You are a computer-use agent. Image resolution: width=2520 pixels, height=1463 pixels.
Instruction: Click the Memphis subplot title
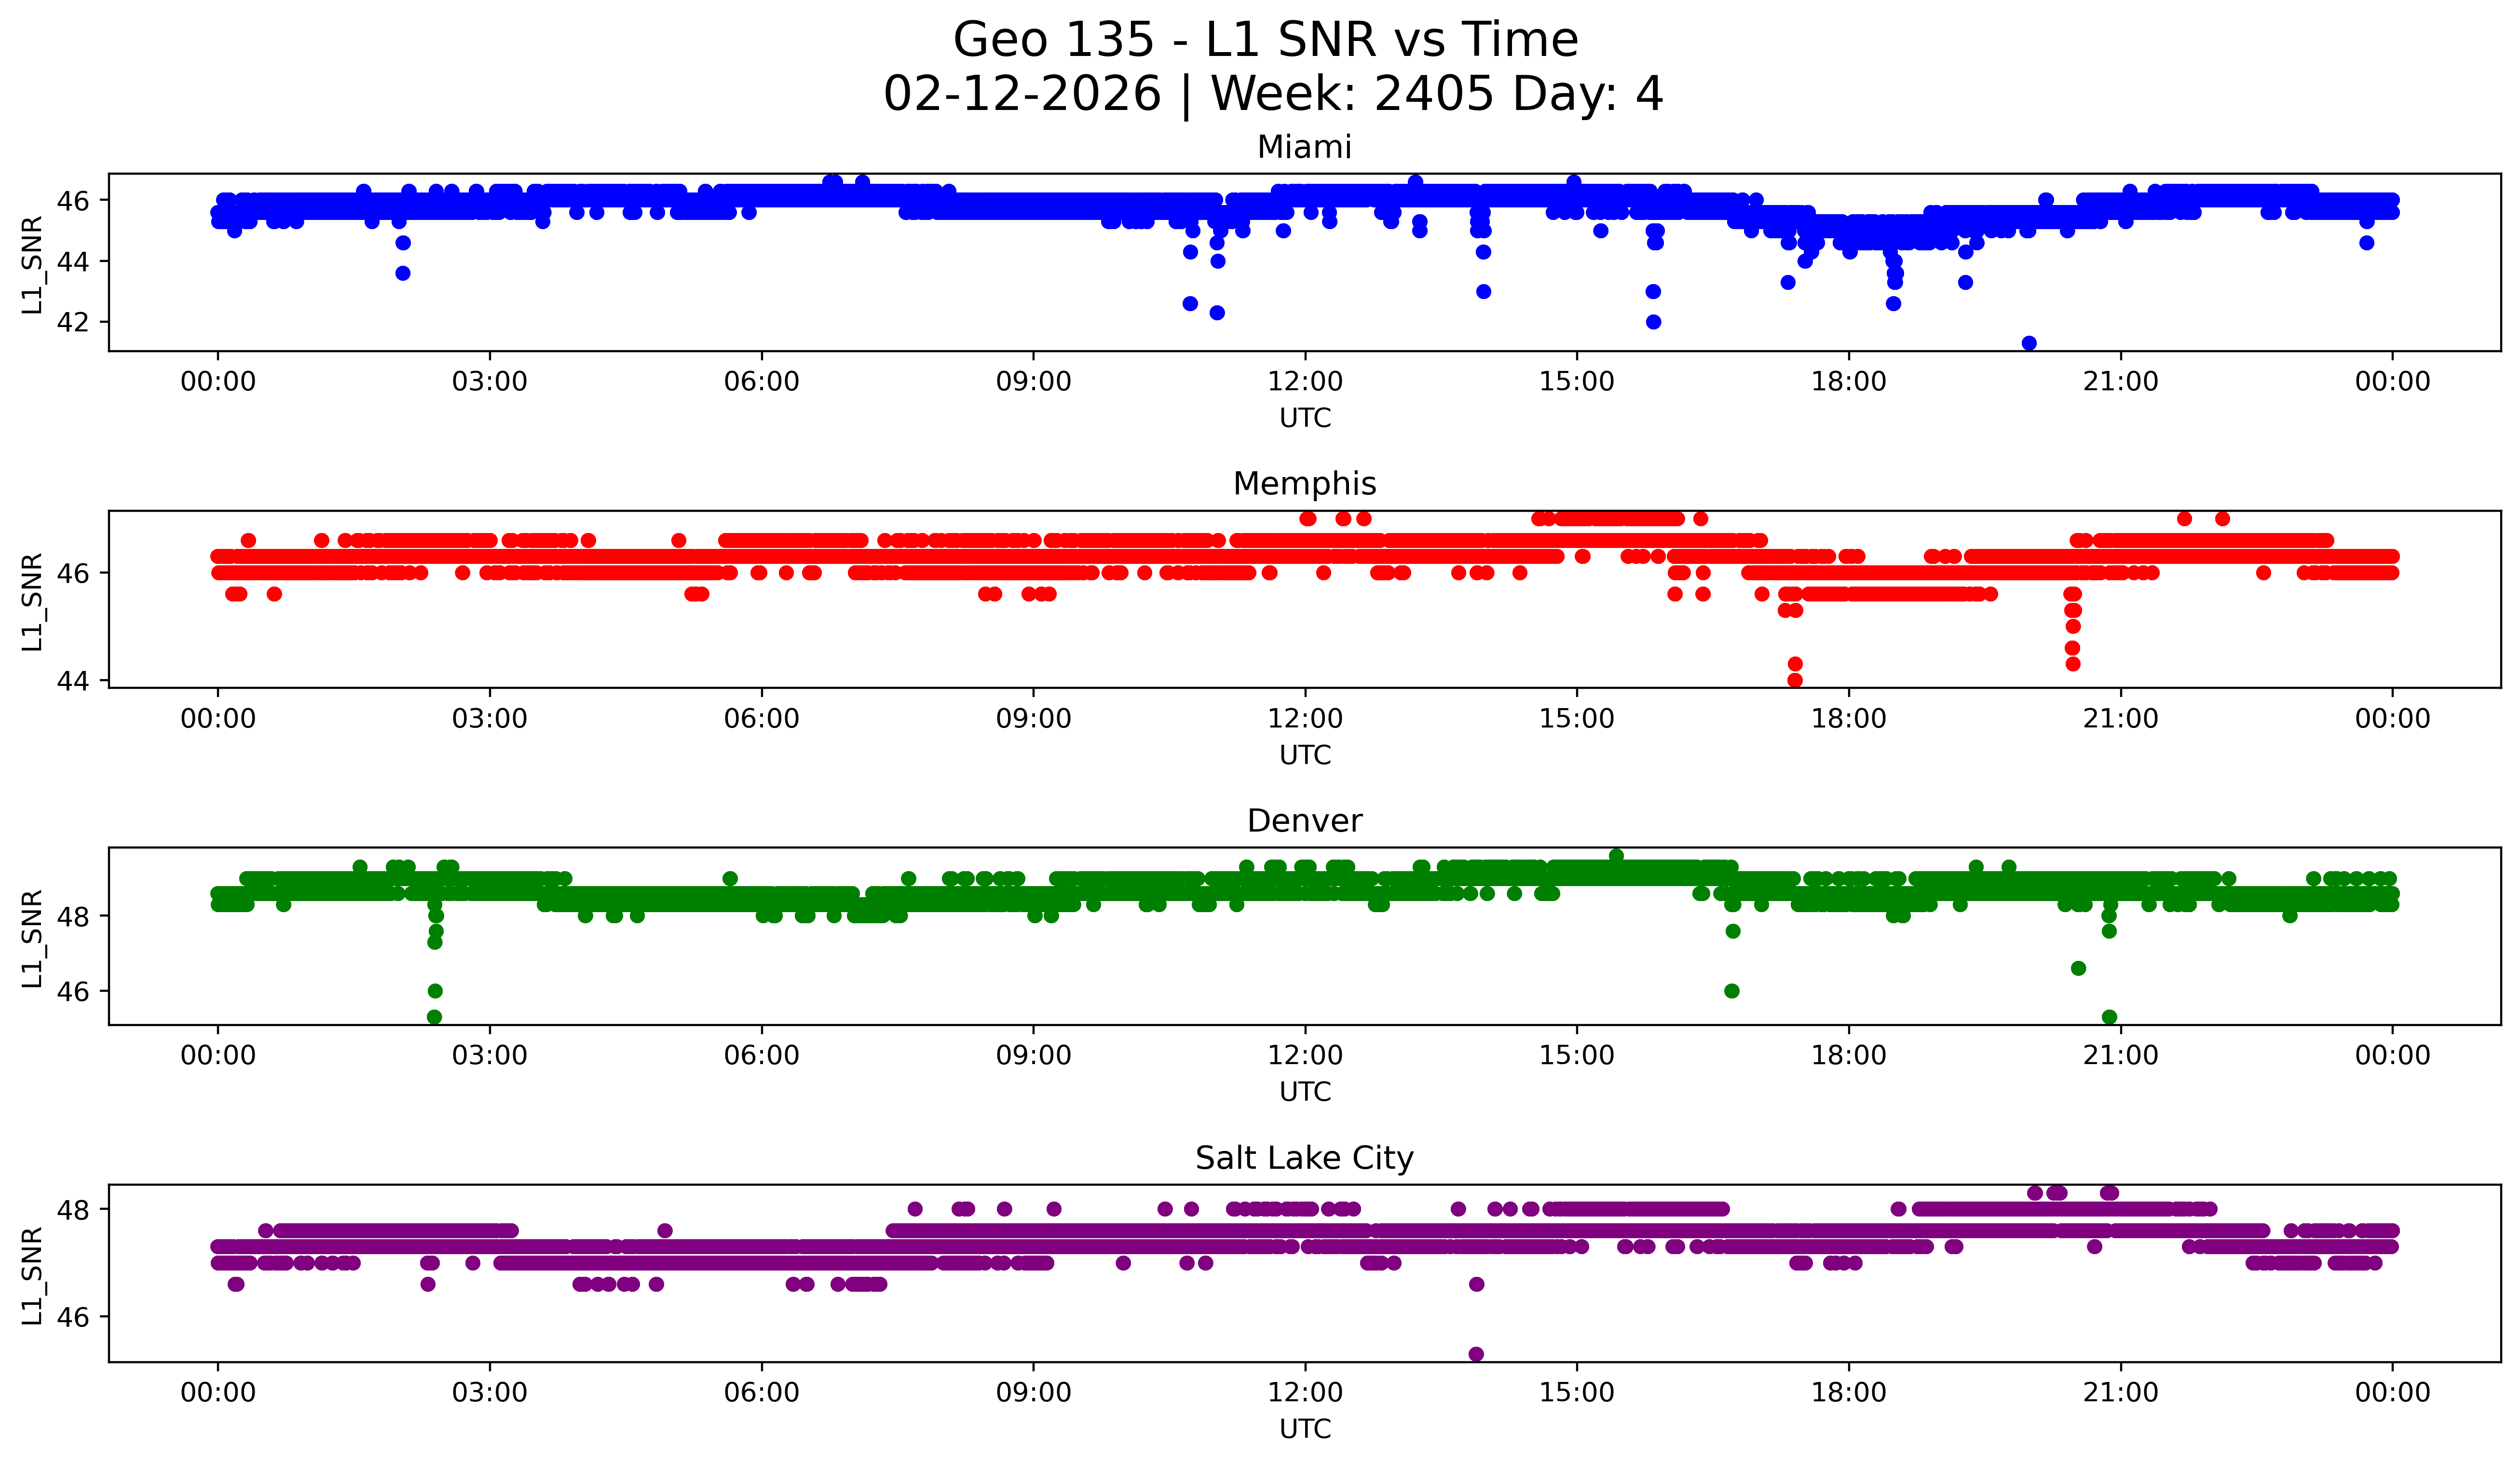click(1304, 484)
